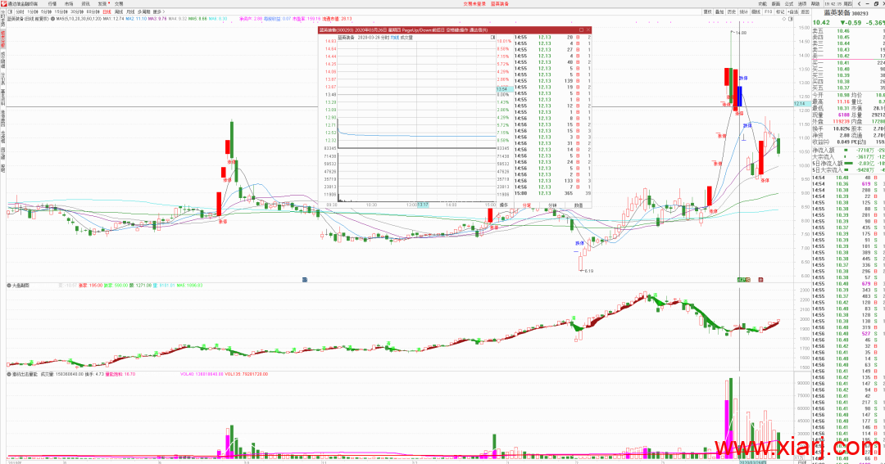Click the 流通市值: 28.13 value

click(x=337, y=19)
